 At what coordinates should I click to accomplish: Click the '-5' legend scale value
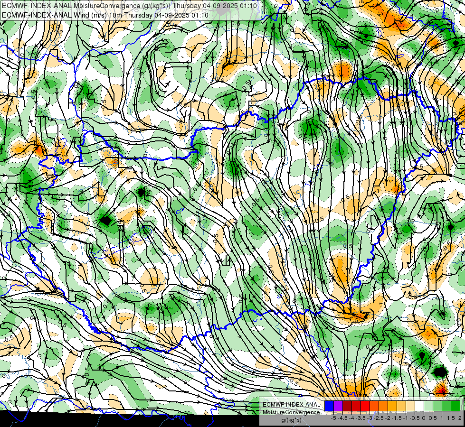pos(333,418)
